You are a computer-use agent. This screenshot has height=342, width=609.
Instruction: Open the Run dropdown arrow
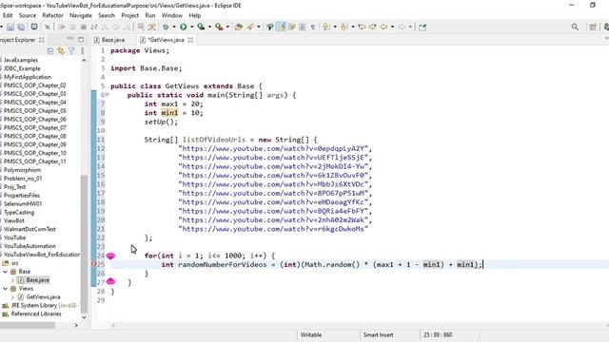pos(192,27)
